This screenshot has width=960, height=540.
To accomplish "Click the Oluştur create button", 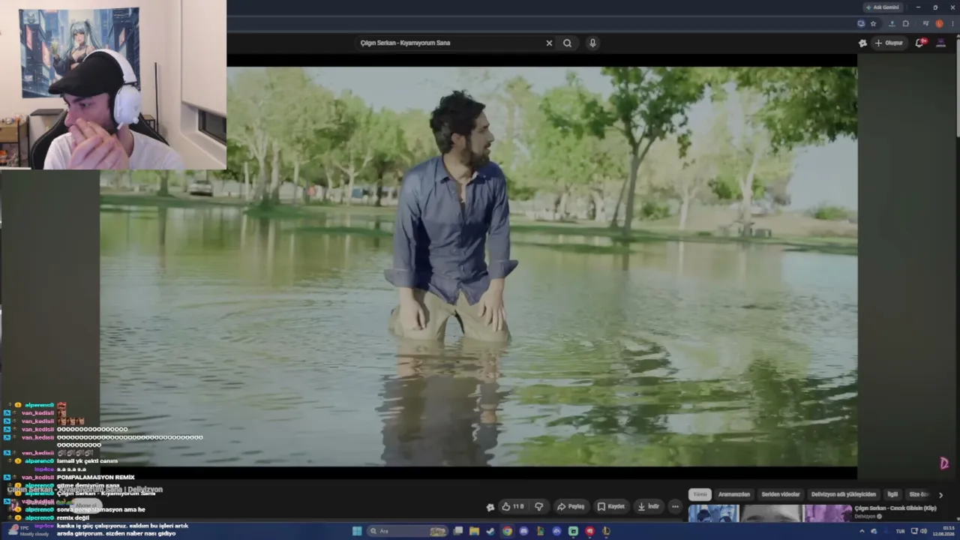I will point(889,43).
